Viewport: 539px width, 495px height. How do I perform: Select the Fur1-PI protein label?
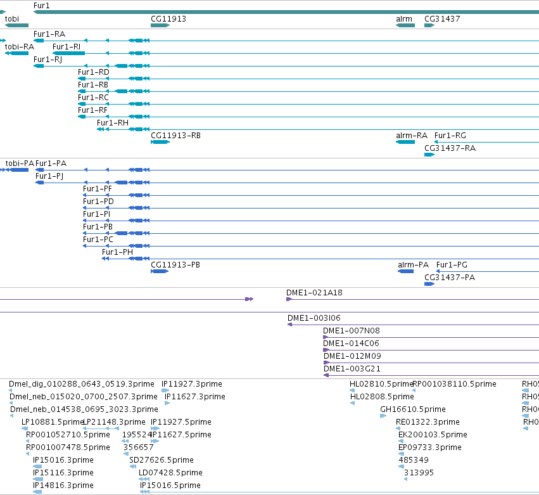pos(97,214)
